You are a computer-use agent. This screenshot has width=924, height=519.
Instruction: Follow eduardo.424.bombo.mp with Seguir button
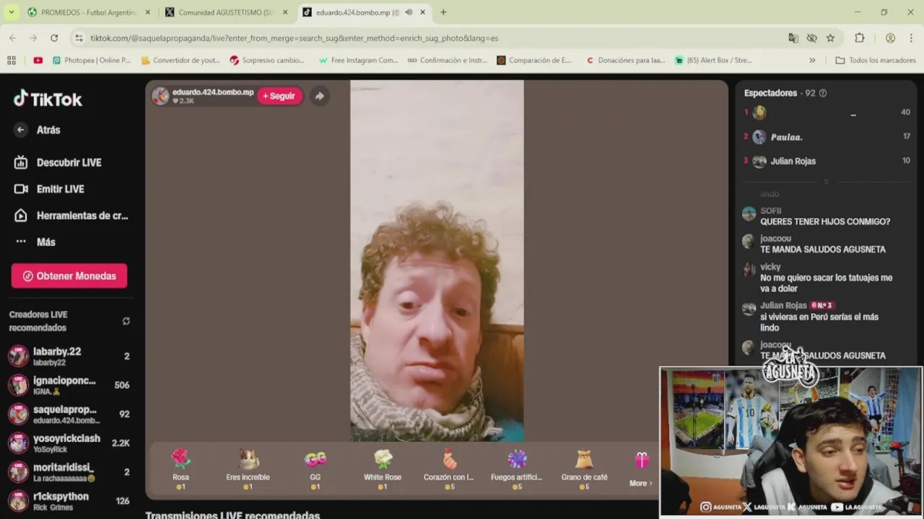[x=279, y=96]
